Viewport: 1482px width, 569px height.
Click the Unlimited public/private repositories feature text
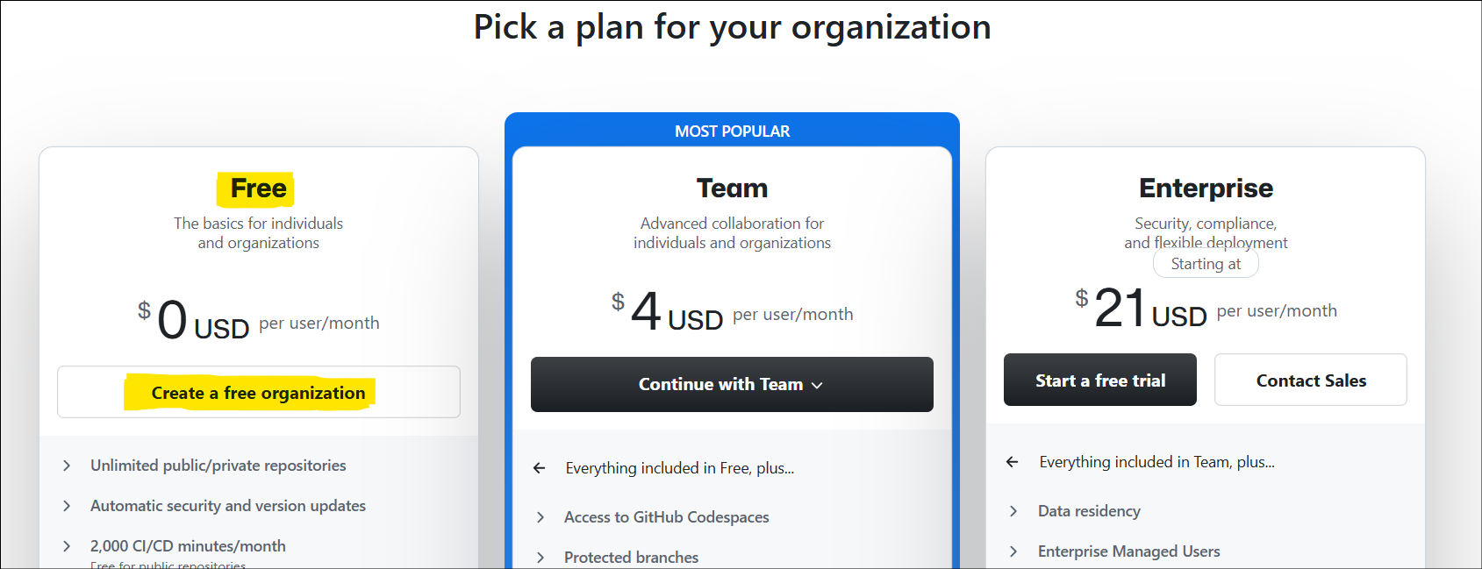(218, 466)
